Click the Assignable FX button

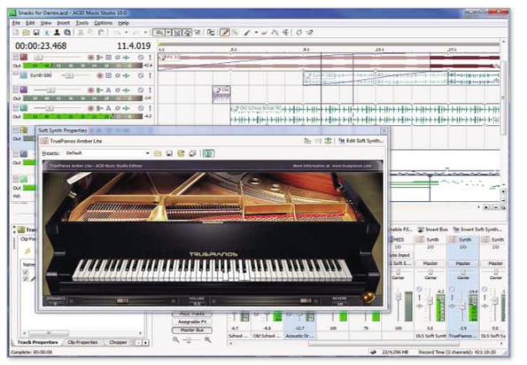192,322
